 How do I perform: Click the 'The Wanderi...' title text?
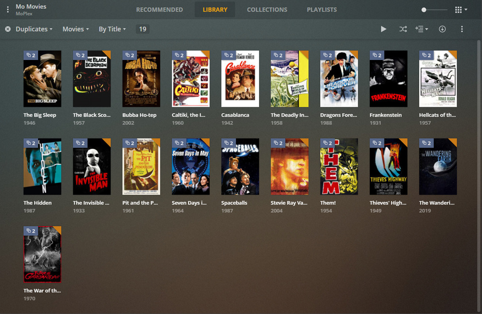point(436,203)
